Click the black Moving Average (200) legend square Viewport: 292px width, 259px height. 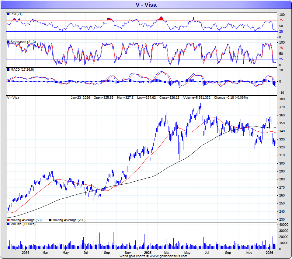50,220
